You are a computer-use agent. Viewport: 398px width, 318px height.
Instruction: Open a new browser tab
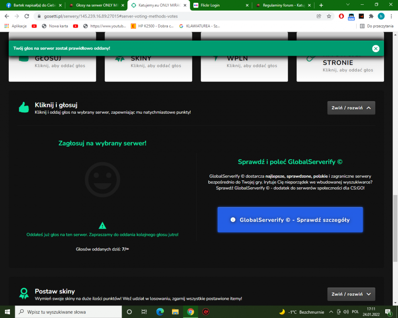coord(321,5)
